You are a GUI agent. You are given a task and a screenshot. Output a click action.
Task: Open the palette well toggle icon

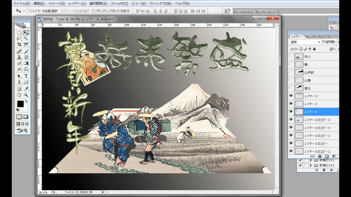coord(227,11)
